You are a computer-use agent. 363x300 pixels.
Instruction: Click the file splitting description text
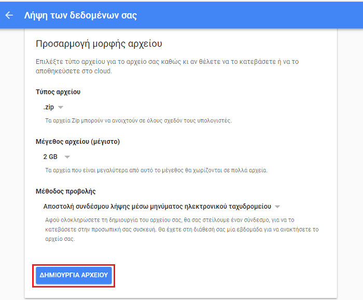156,170
